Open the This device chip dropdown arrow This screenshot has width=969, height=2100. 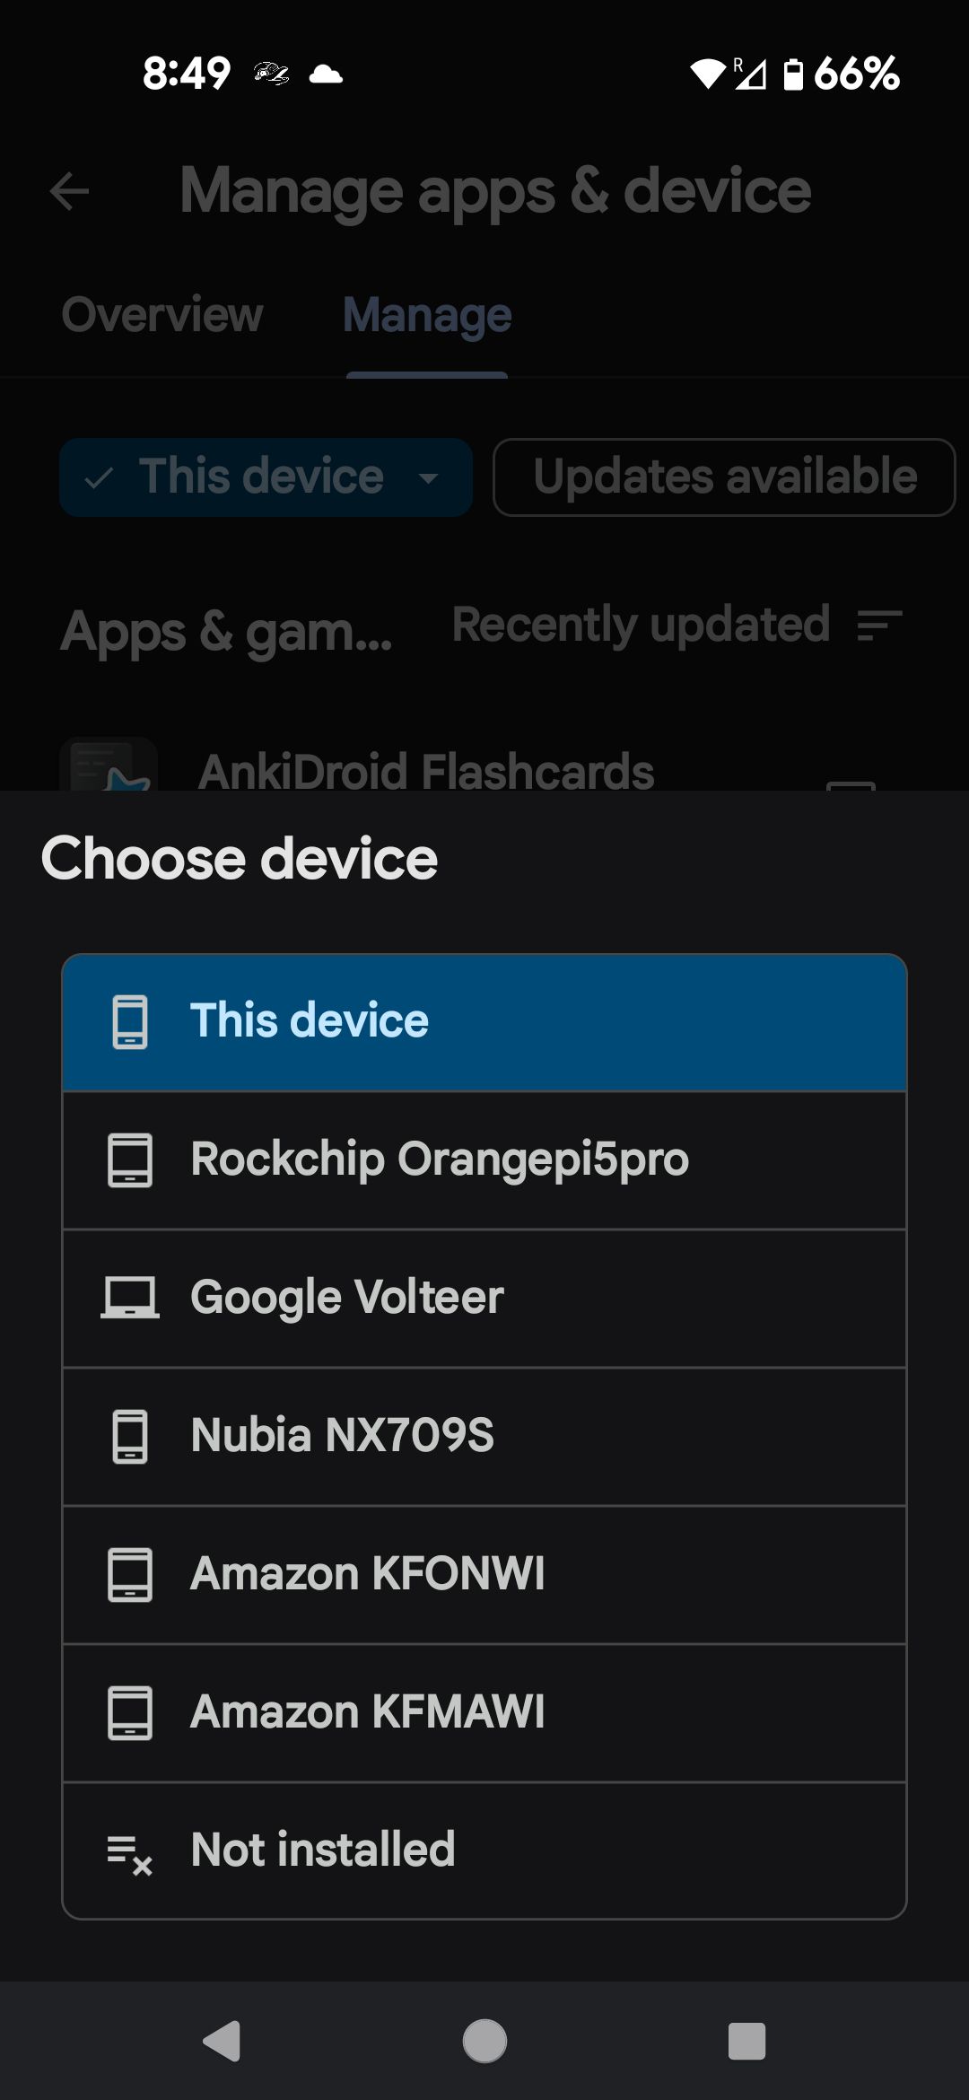[429, 477]
